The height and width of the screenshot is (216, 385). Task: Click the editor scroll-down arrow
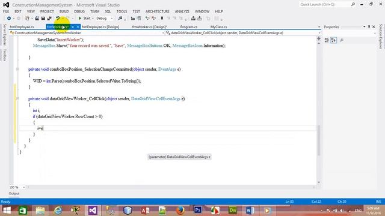tap(319, 182)
